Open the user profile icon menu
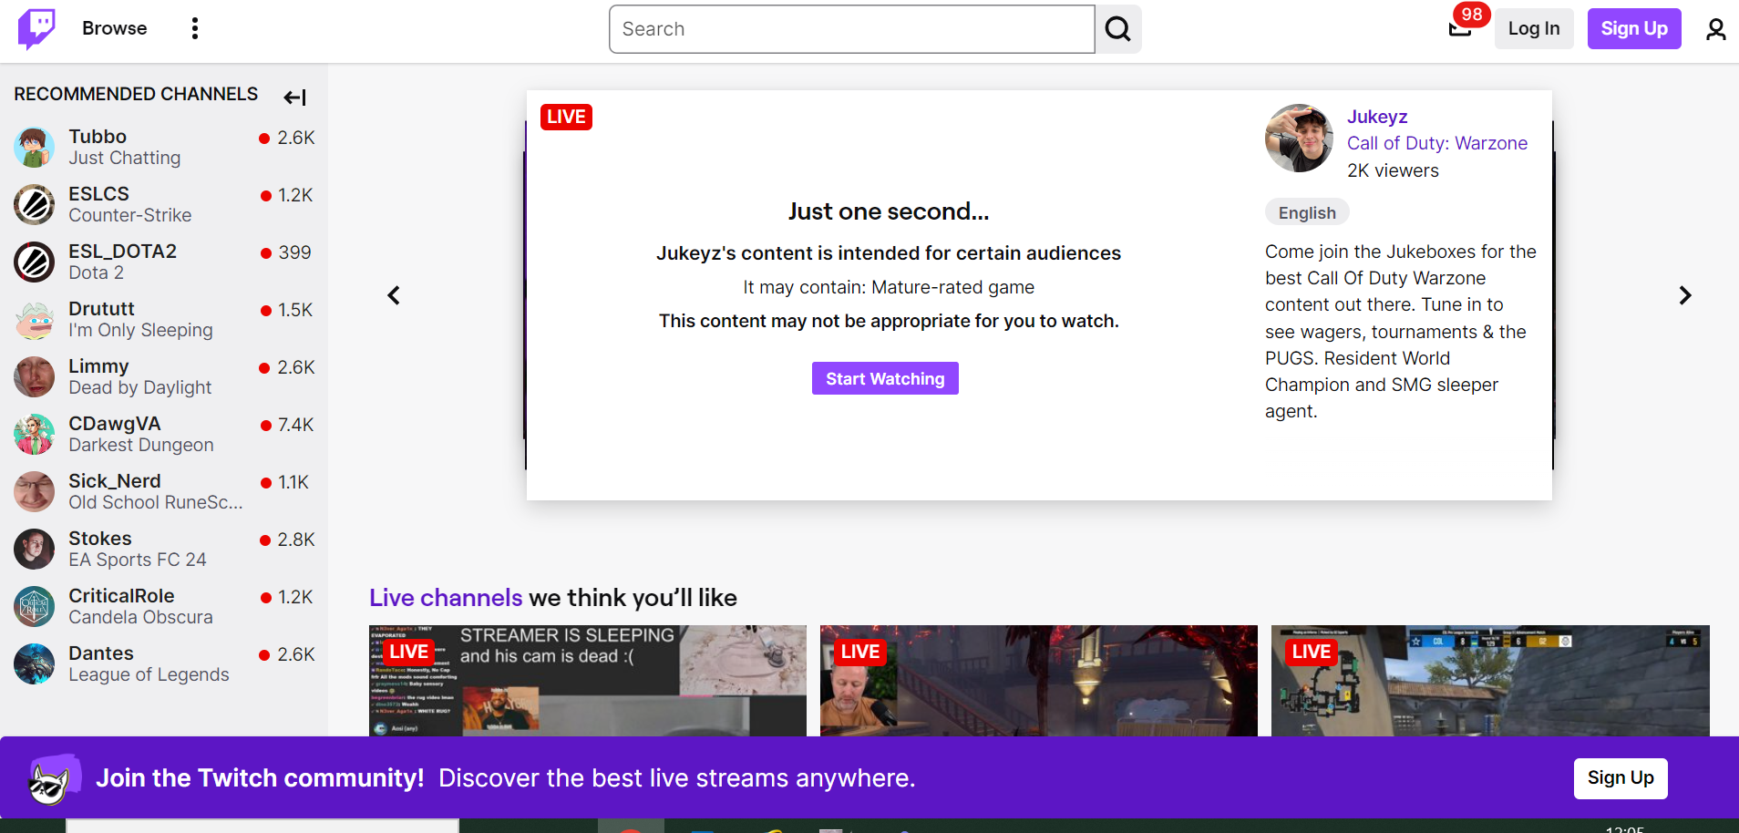 pos(1715,29)
